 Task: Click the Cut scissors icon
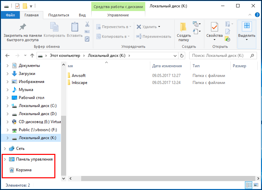pos(87,24)
